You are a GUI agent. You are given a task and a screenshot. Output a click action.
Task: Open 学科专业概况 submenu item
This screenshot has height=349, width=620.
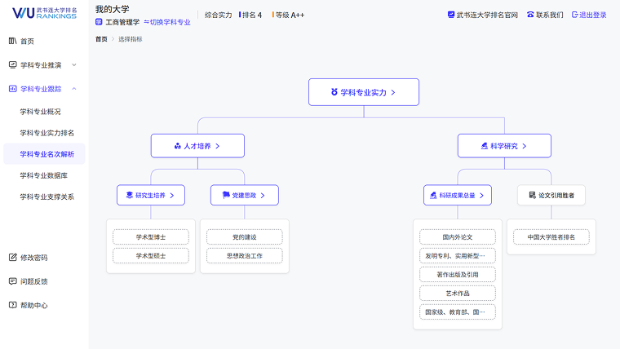tap(40, 112)
